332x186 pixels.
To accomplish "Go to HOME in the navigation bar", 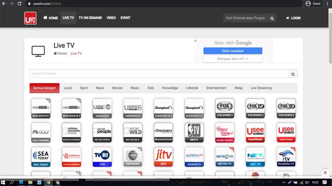I will coord(51,18).
